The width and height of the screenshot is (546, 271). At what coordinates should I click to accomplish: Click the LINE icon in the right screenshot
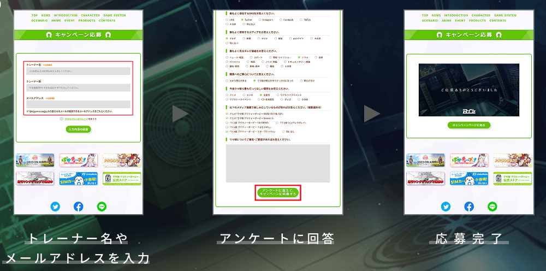pyautogui.click(x=492, y=207)
